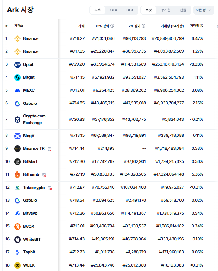Image resolution: width=218 pixels, height=271 pixels.
Task: Switch filter to CEX exchanges
Action: pos(114,10)
